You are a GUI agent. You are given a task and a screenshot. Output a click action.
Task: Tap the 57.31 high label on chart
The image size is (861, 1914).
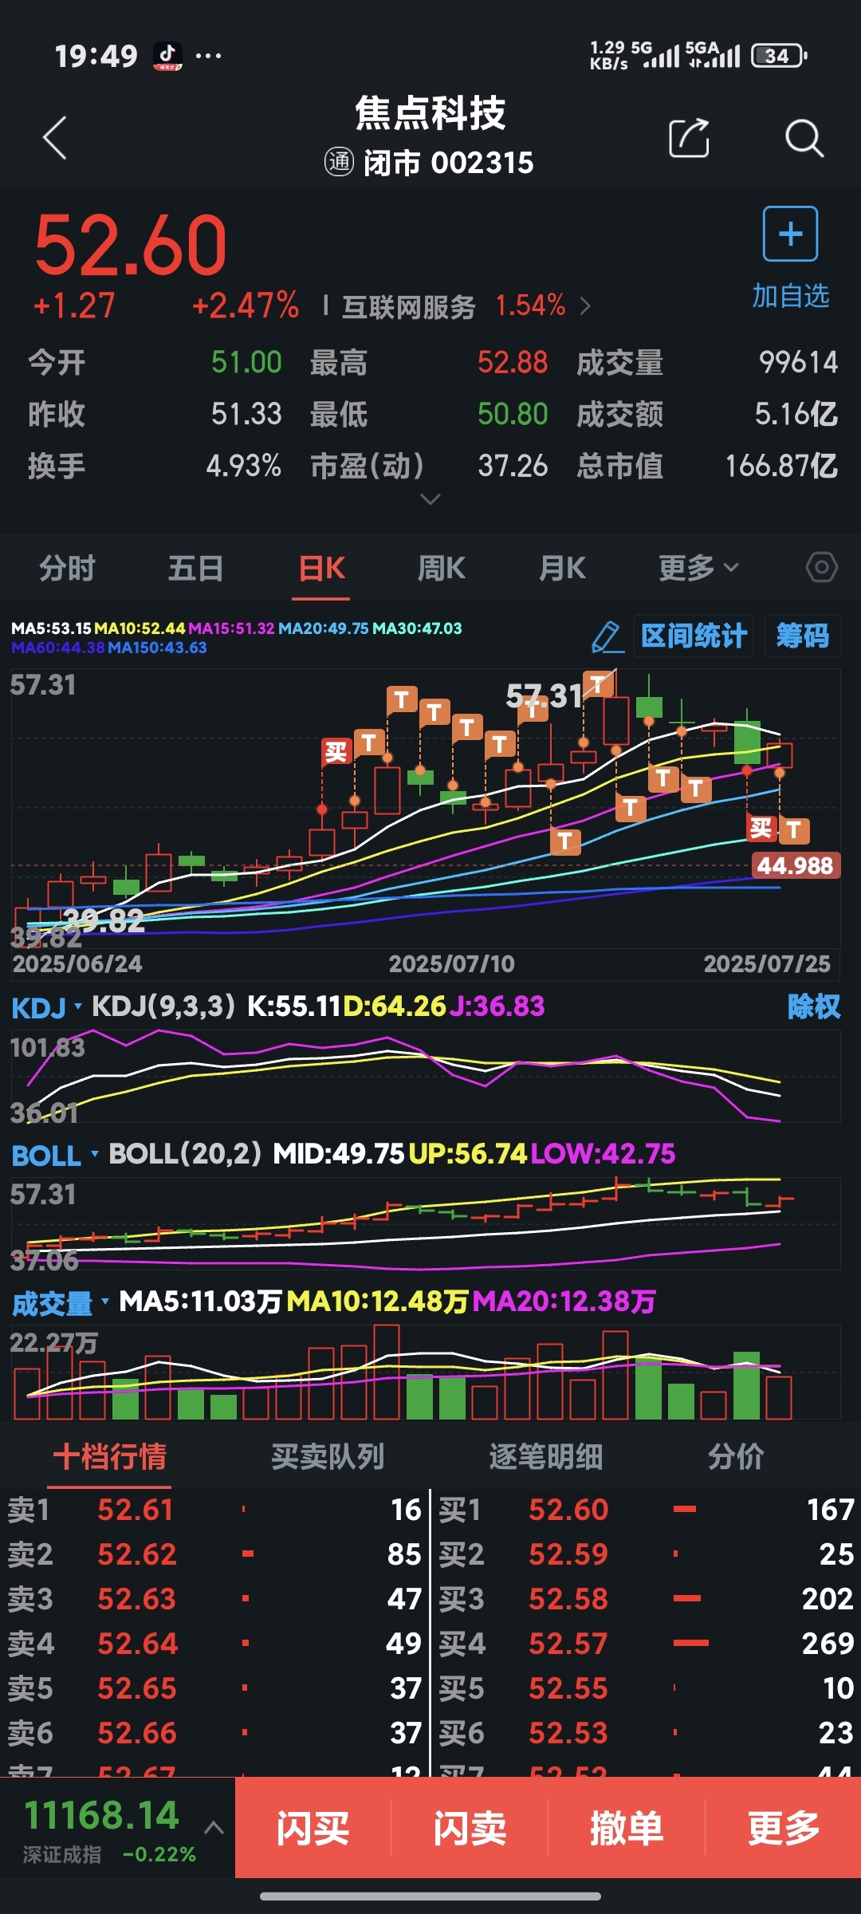coord(544,696)
